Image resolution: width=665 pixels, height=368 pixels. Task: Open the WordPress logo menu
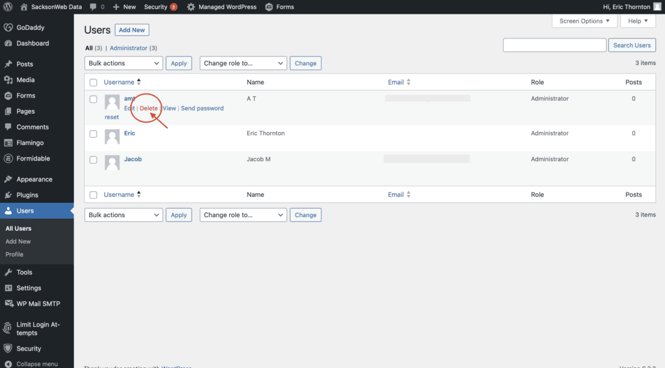coord(8,7)
